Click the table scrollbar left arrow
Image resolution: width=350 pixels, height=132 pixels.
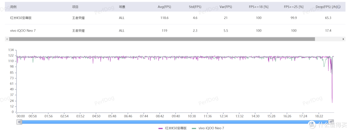pos(7,39)
